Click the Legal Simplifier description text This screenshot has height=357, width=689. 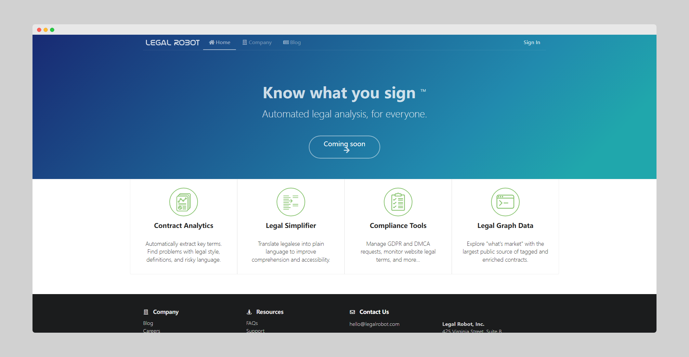click(291, 252)
